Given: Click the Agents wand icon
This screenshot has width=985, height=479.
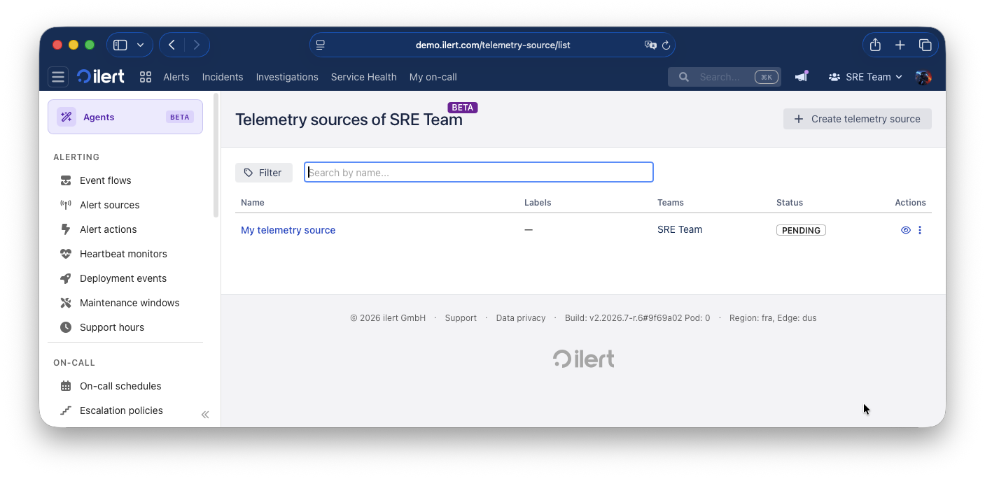Looking at the screenshot, I should click(x=67, y=117).
